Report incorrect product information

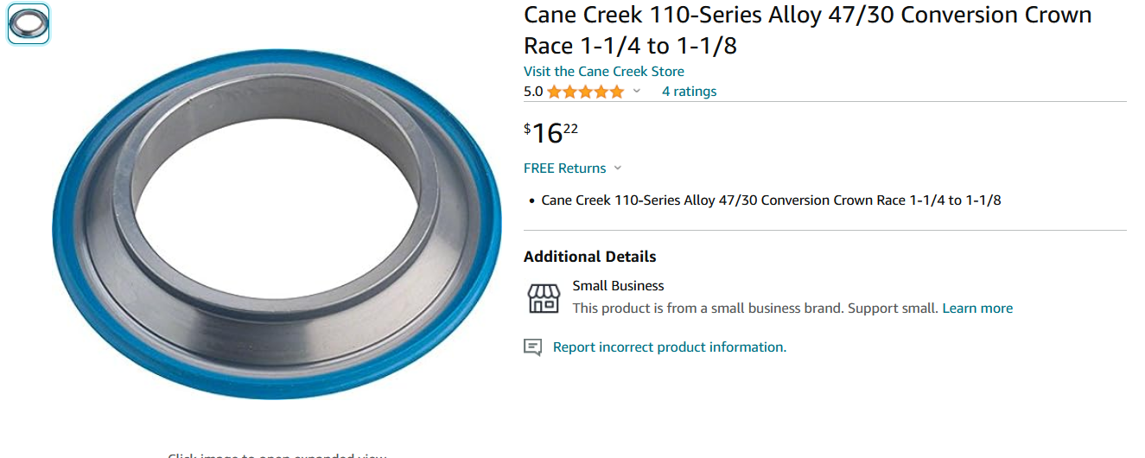coord(670,347)
